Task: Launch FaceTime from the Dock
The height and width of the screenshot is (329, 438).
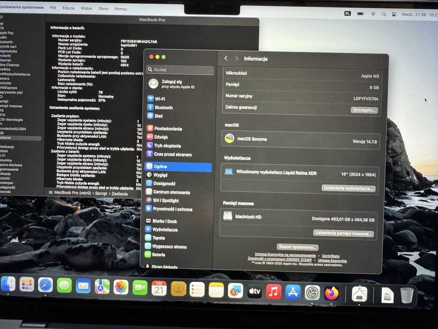Action: tap(140, 288)
